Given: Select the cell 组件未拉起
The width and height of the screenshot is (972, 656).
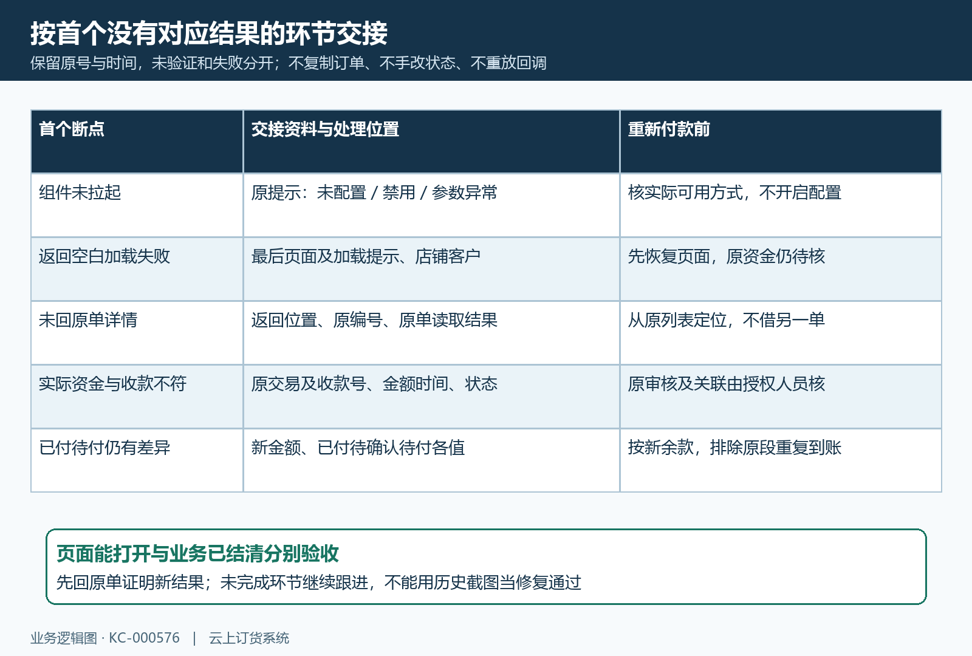Looking at the screenshot, I should [x=137, y=205].
